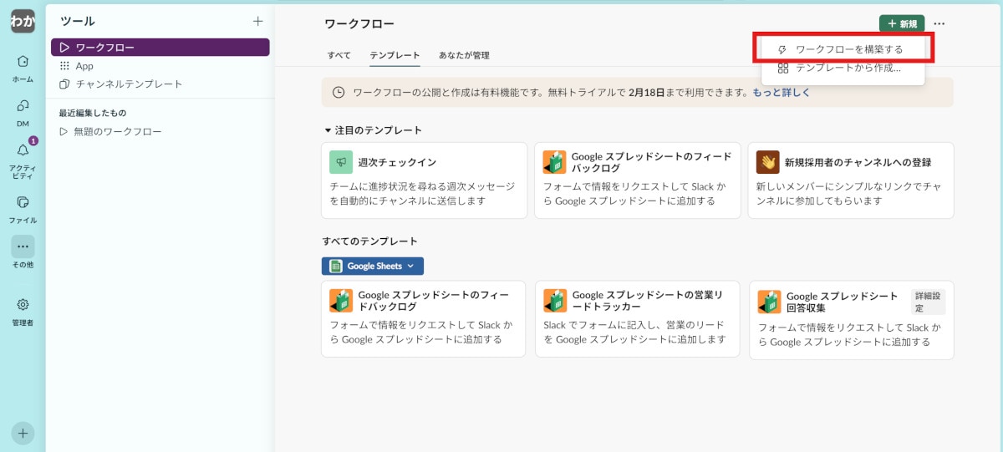1003x452 pixels.
Task: Select テンプレートから作成 menu item
Action: click(848, 68)
